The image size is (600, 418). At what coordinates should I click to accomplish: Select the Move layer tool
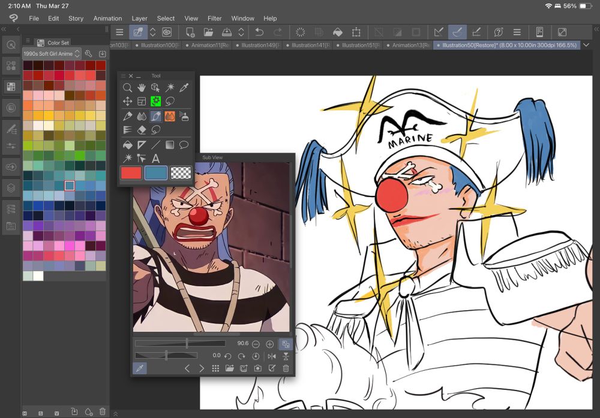pos(127,102)
